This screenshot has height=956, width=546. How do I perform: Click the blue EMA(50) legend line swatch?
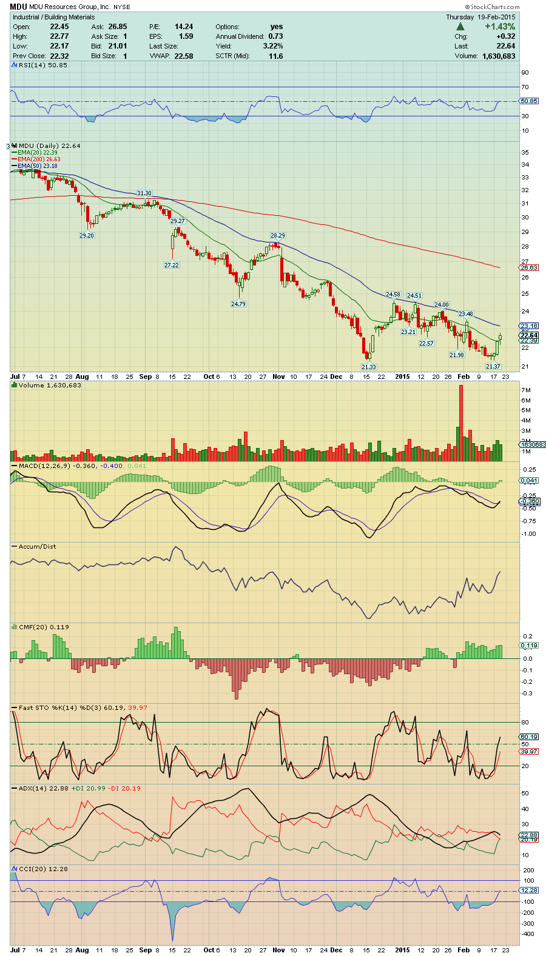coord(15,166)
